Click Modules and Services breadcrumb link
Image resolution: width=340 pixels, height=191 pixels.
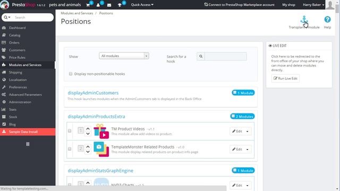pos(76,13)
